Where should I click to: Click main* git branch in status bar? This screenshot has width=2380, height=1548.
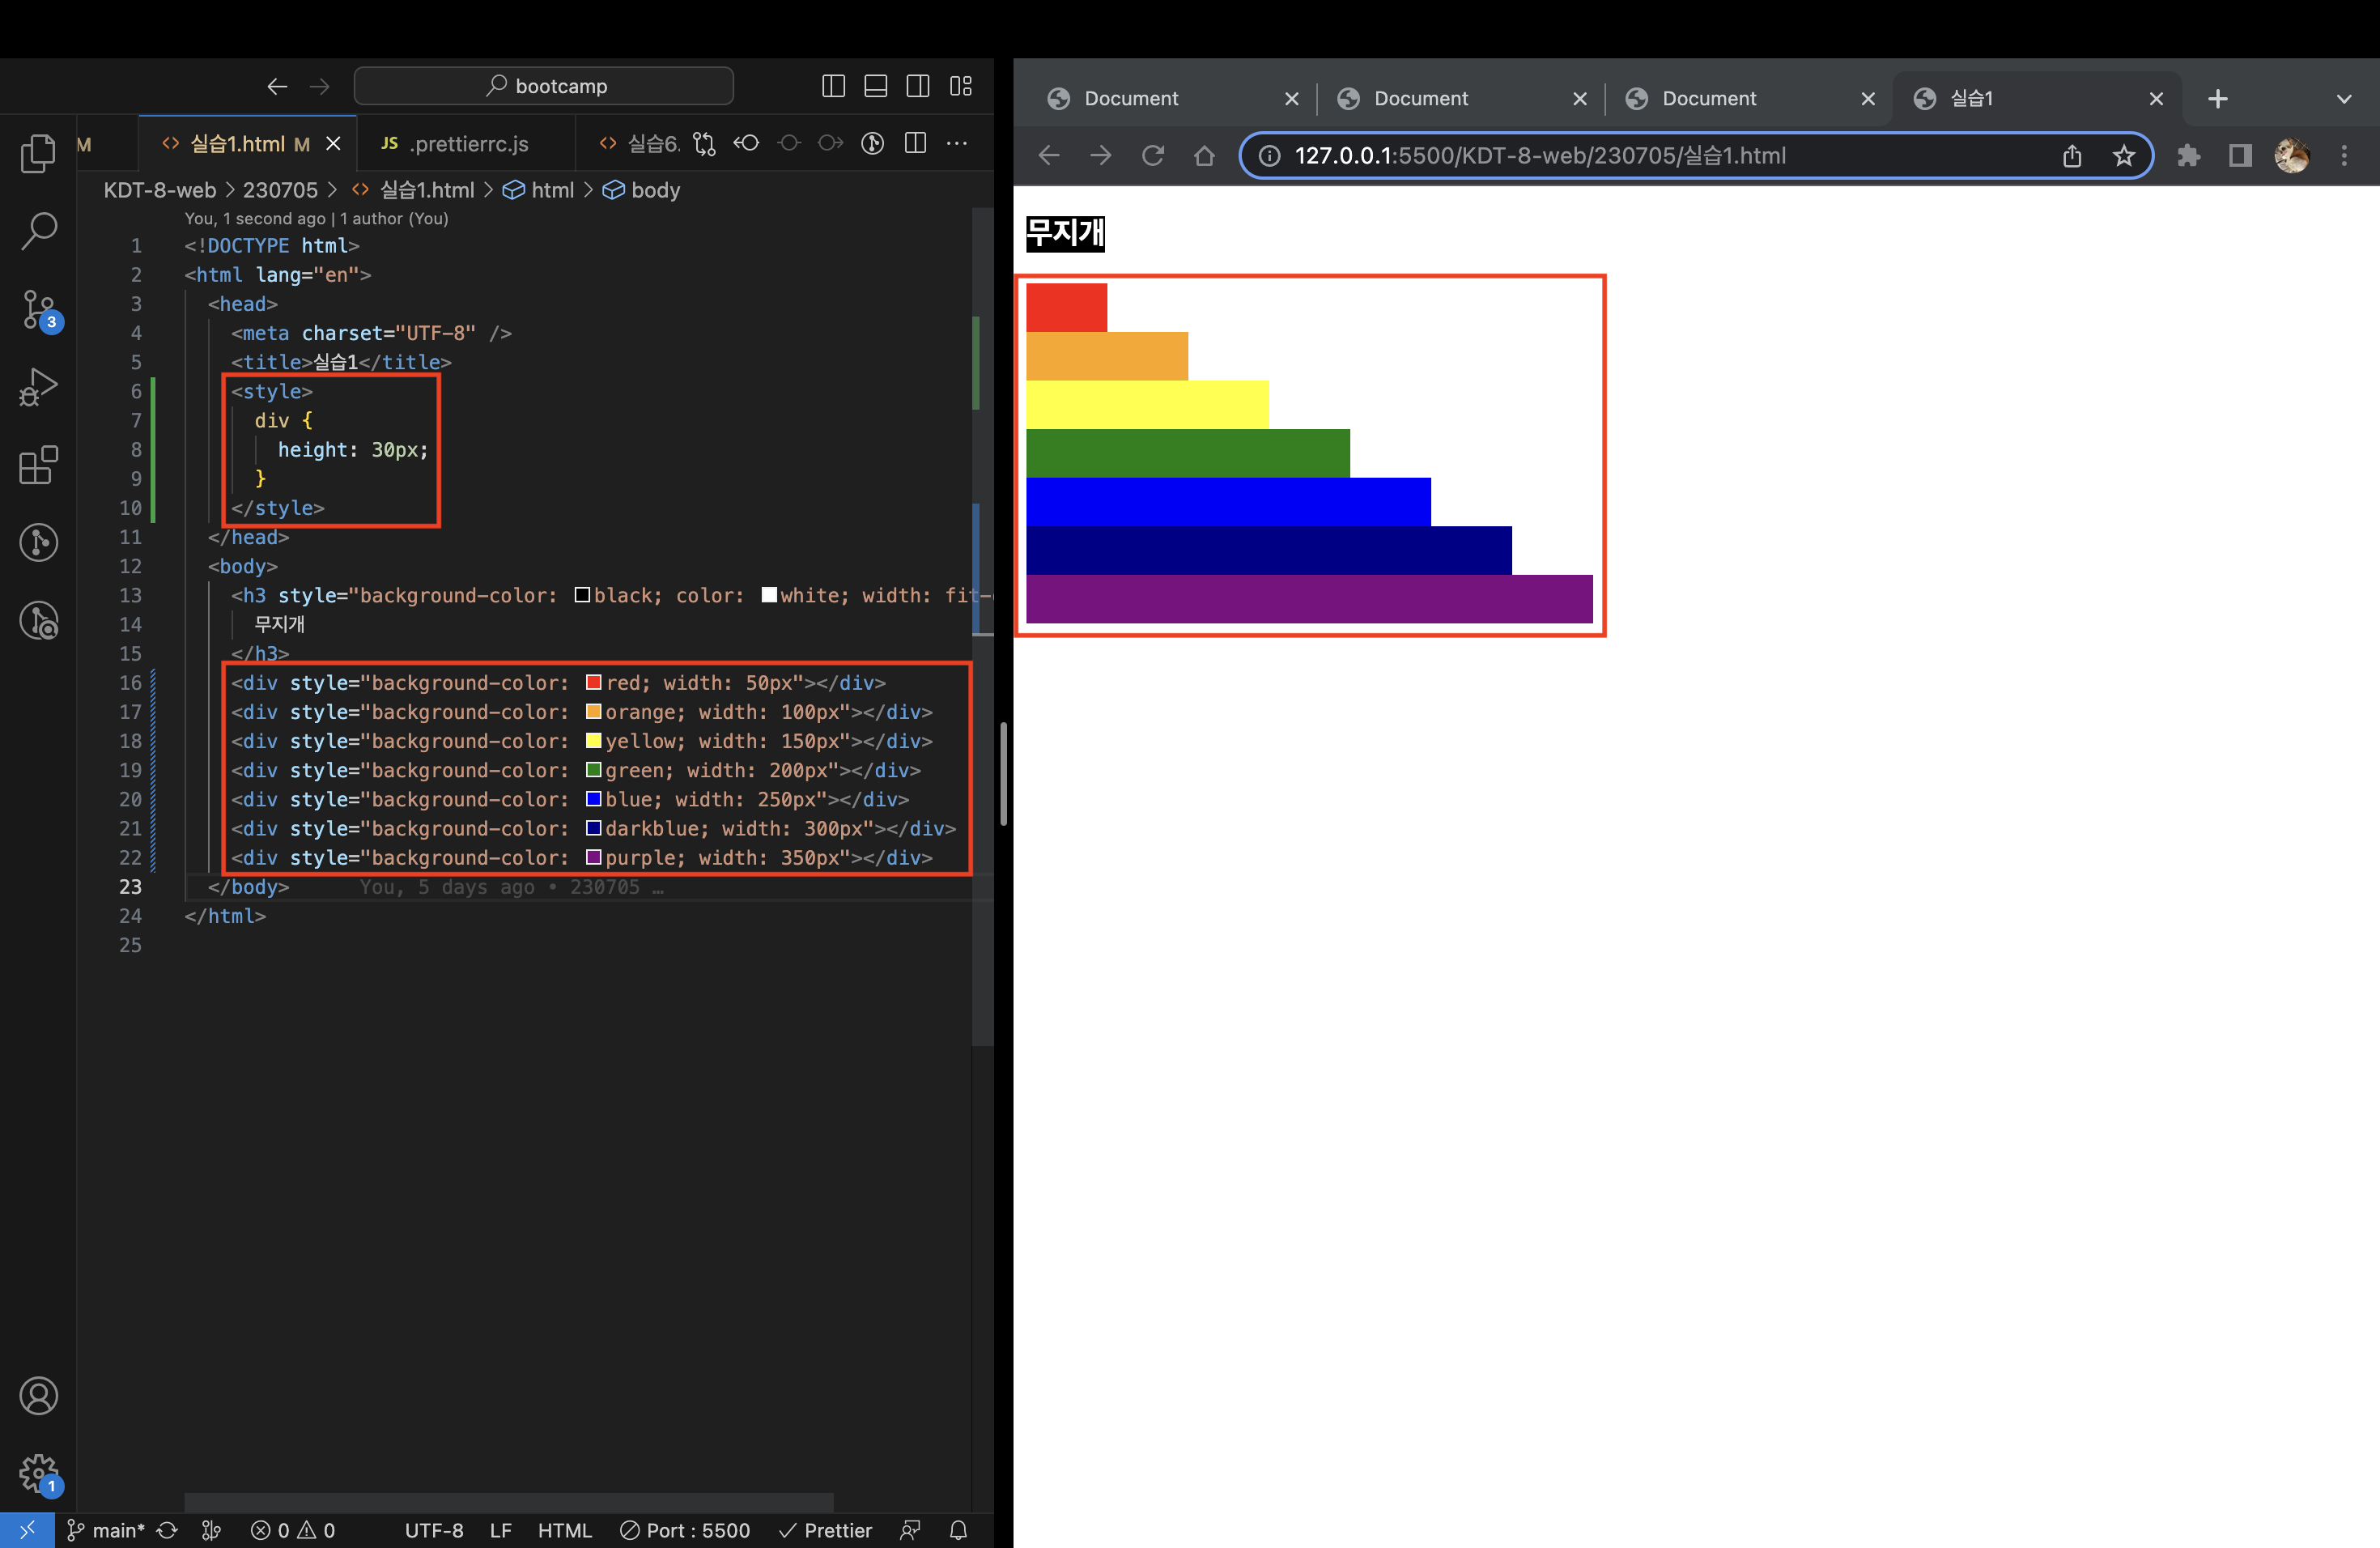point(106,1530)
